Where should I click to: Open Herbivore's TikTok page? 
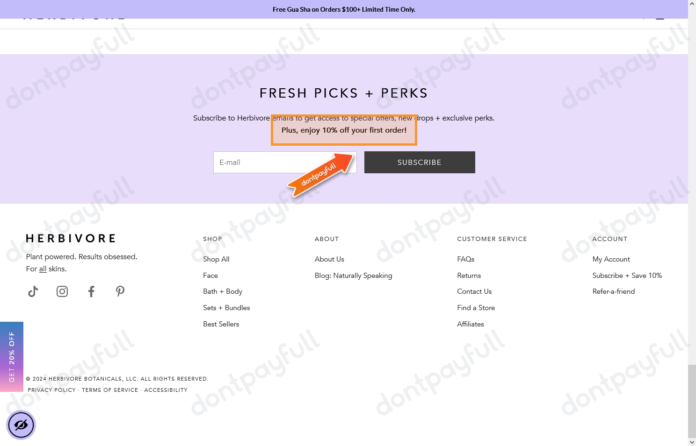click(33, 292)
